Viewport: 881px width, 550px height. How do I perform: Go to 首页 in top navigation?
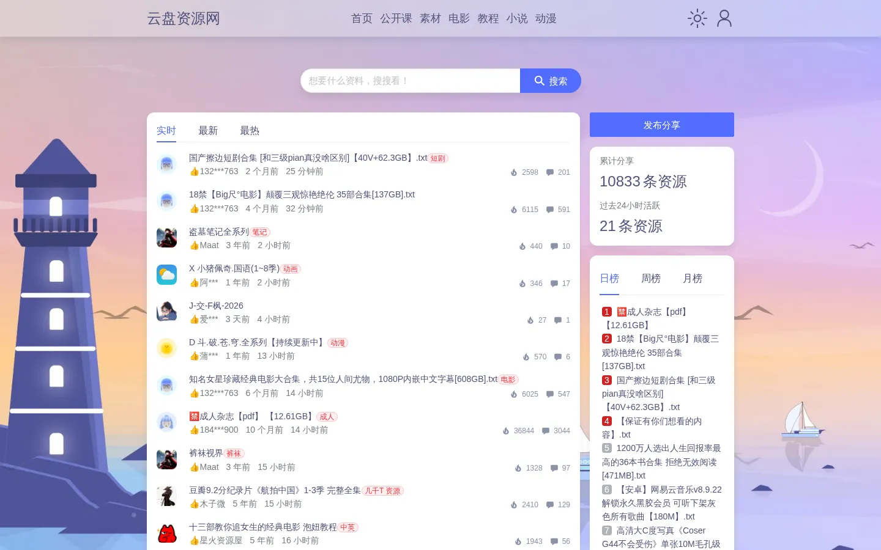click(x=362, y=18)
